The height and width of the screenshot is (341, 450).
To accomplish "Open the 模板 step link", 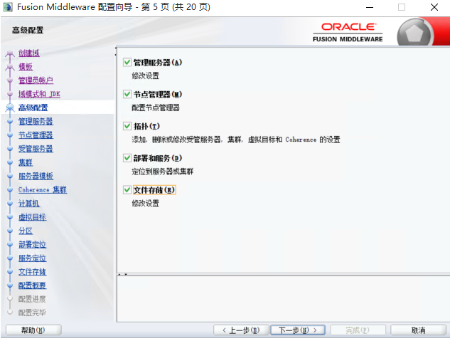I will pos(26,67).
